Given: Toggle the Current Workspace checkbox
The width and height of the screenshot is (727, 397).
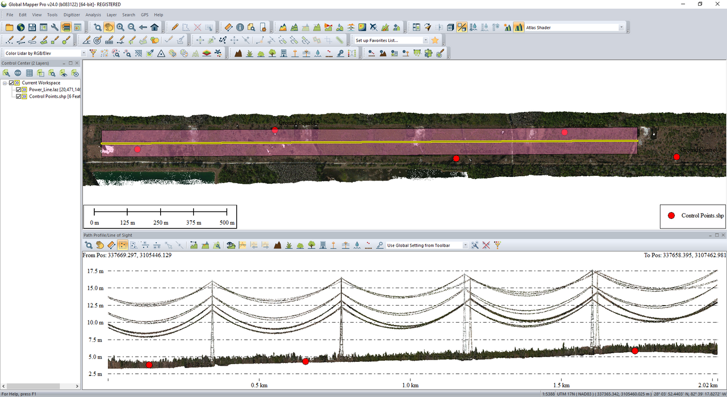Looking at the screenshot, I should coord(11,83).
